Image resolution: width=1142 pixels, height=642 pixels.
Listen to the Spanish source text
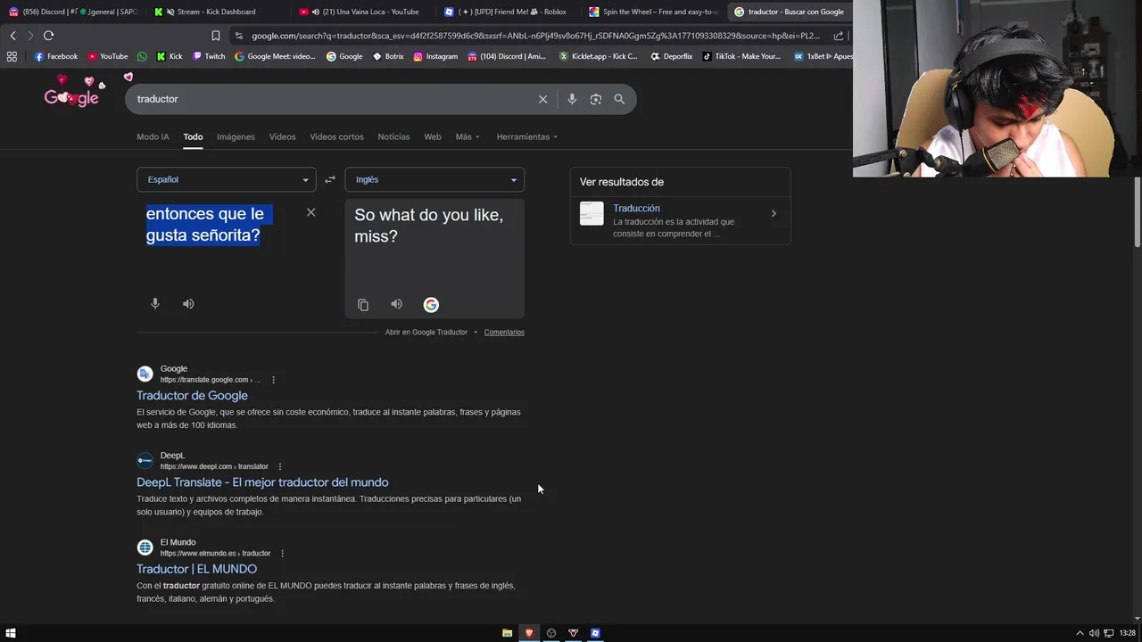point(188,304)
